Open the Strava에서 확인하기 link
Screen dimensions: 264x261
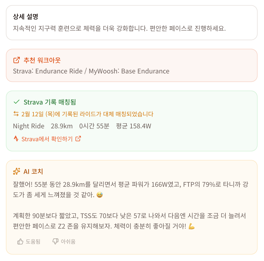pos(47,139)
